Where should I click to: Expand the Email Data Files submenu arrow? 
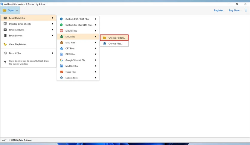click(52, 18)
